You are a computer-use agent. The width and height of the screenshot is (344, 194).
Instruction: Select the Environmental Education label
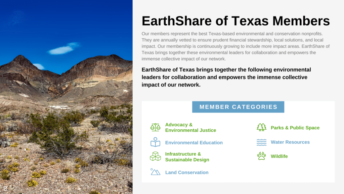[x=194, y=142]
